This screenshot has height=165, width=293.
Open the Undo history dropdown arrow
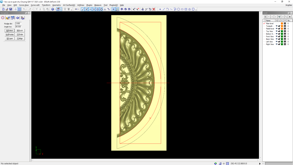tap(27, 9)
